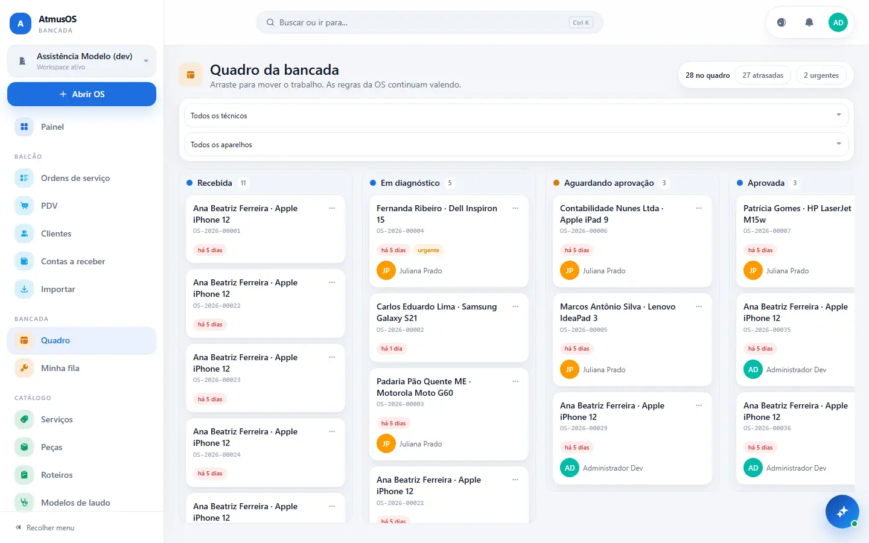The image size is (869, 543).
Task: Filter by 2 urgentes chip
Action: coord(821,75)
